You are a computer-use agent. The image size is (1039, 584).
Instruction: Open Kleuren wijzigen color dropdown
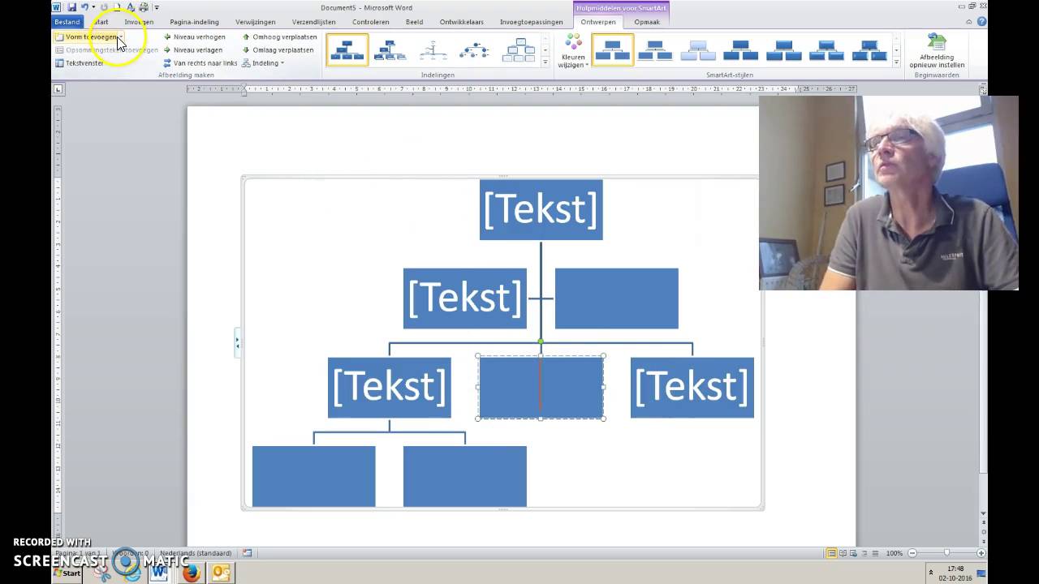point(574,50)
